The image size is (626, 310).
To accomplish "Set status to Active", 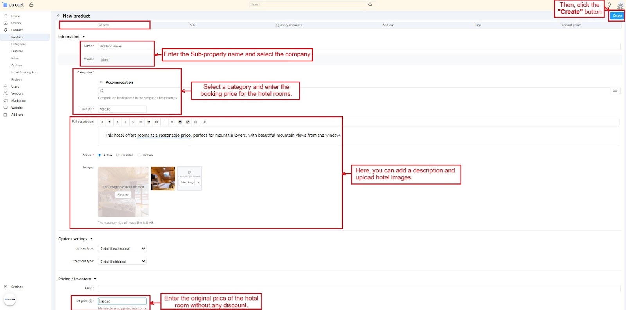I will pyautogui.click(x=99, y=155).
